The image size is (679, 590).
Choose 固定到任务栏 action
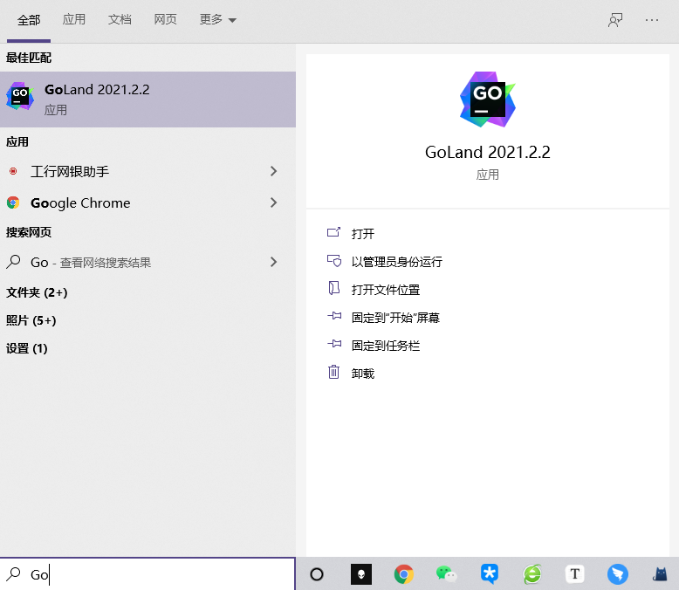pos(386,346)
